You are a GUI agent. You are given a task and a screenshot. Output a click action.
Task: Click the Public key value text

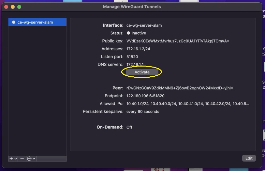178,41
